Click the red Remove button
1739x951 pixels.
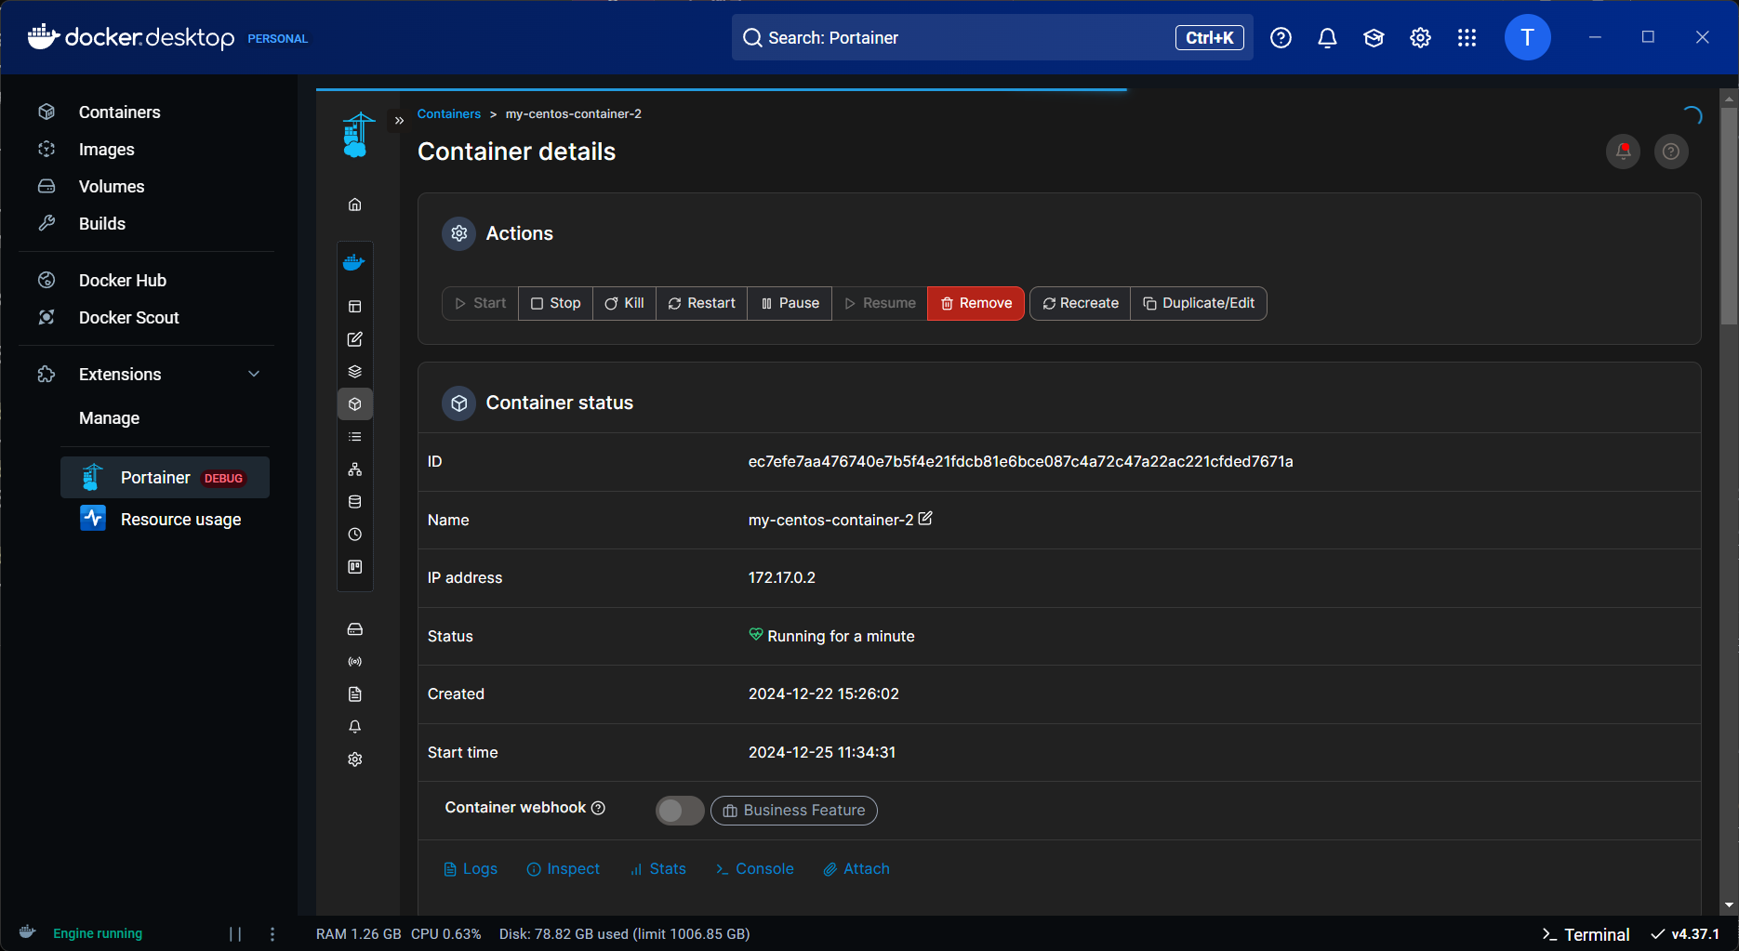pyautogui.click(x=976, y=304)
